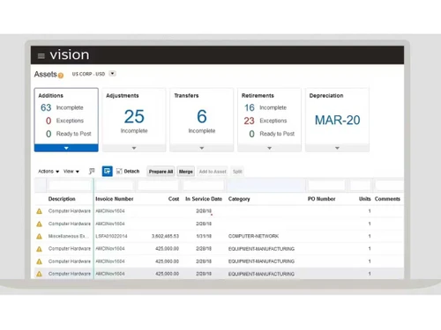The height and width of the screenshot is (330, 441).
Task: Expand the Transfers tile arrow
Action: point(202,148)
